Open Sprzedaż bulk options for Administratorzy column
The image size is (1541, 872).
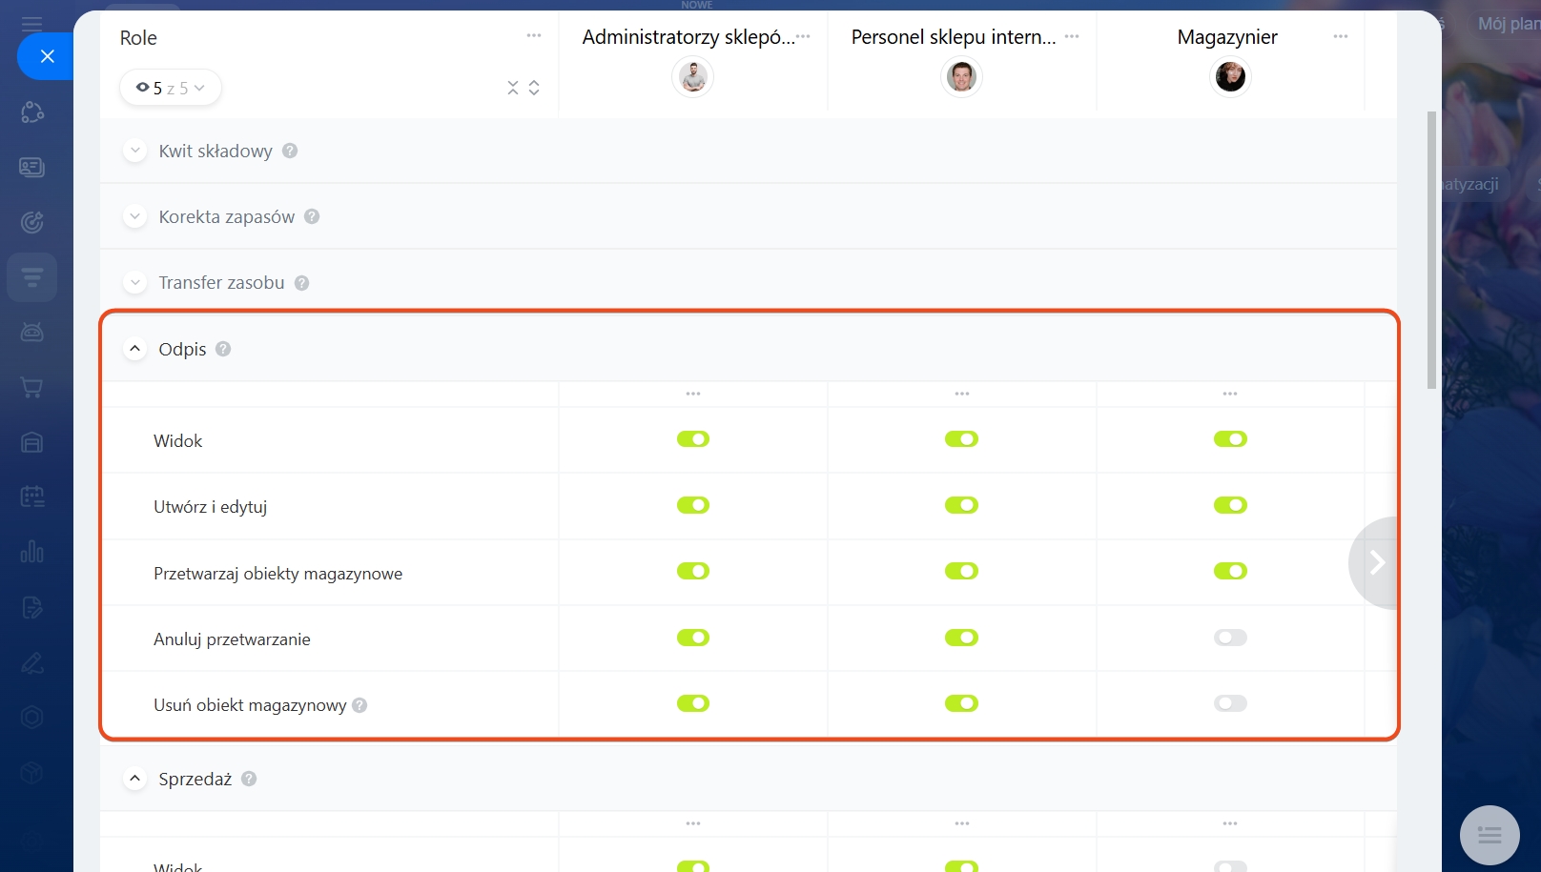point(693,823)
